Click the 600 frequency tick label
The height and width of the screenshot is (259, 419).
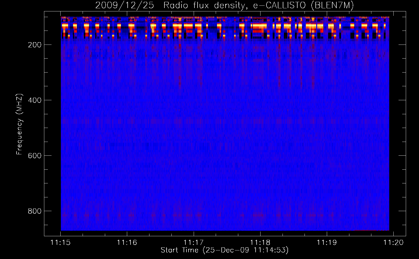click(35, 156)
